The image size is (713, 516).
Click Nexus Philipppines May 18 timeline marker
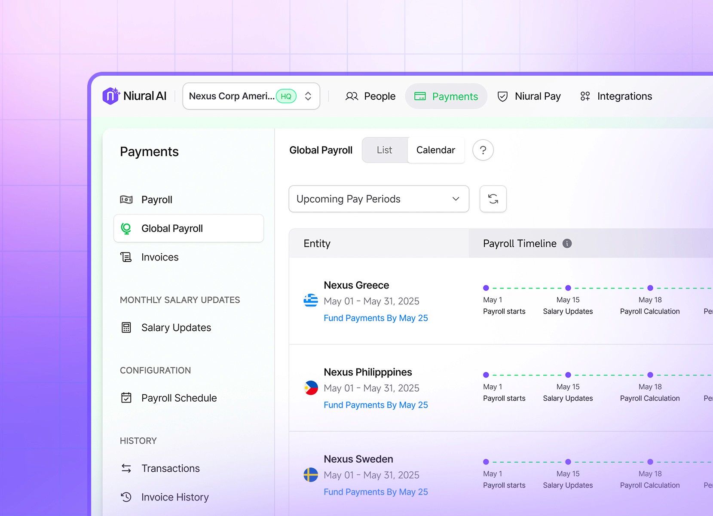click(650, 375)
